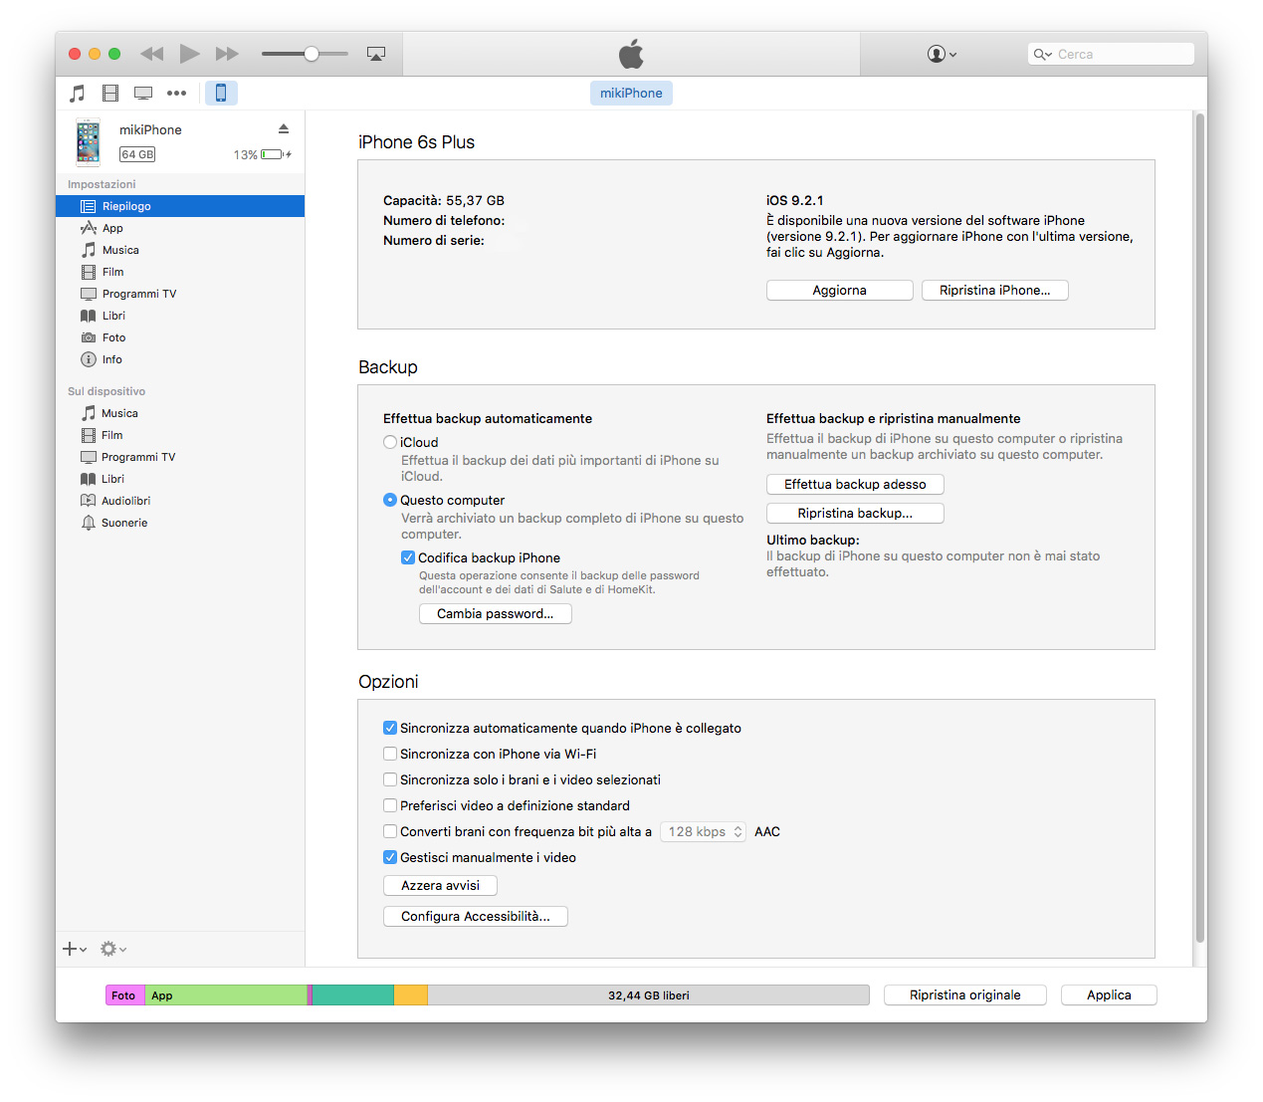Viewport: 1263px width, 1102px height.
Task: Click the 32,44 GB liberi free space segment
Action: [649, 994]
